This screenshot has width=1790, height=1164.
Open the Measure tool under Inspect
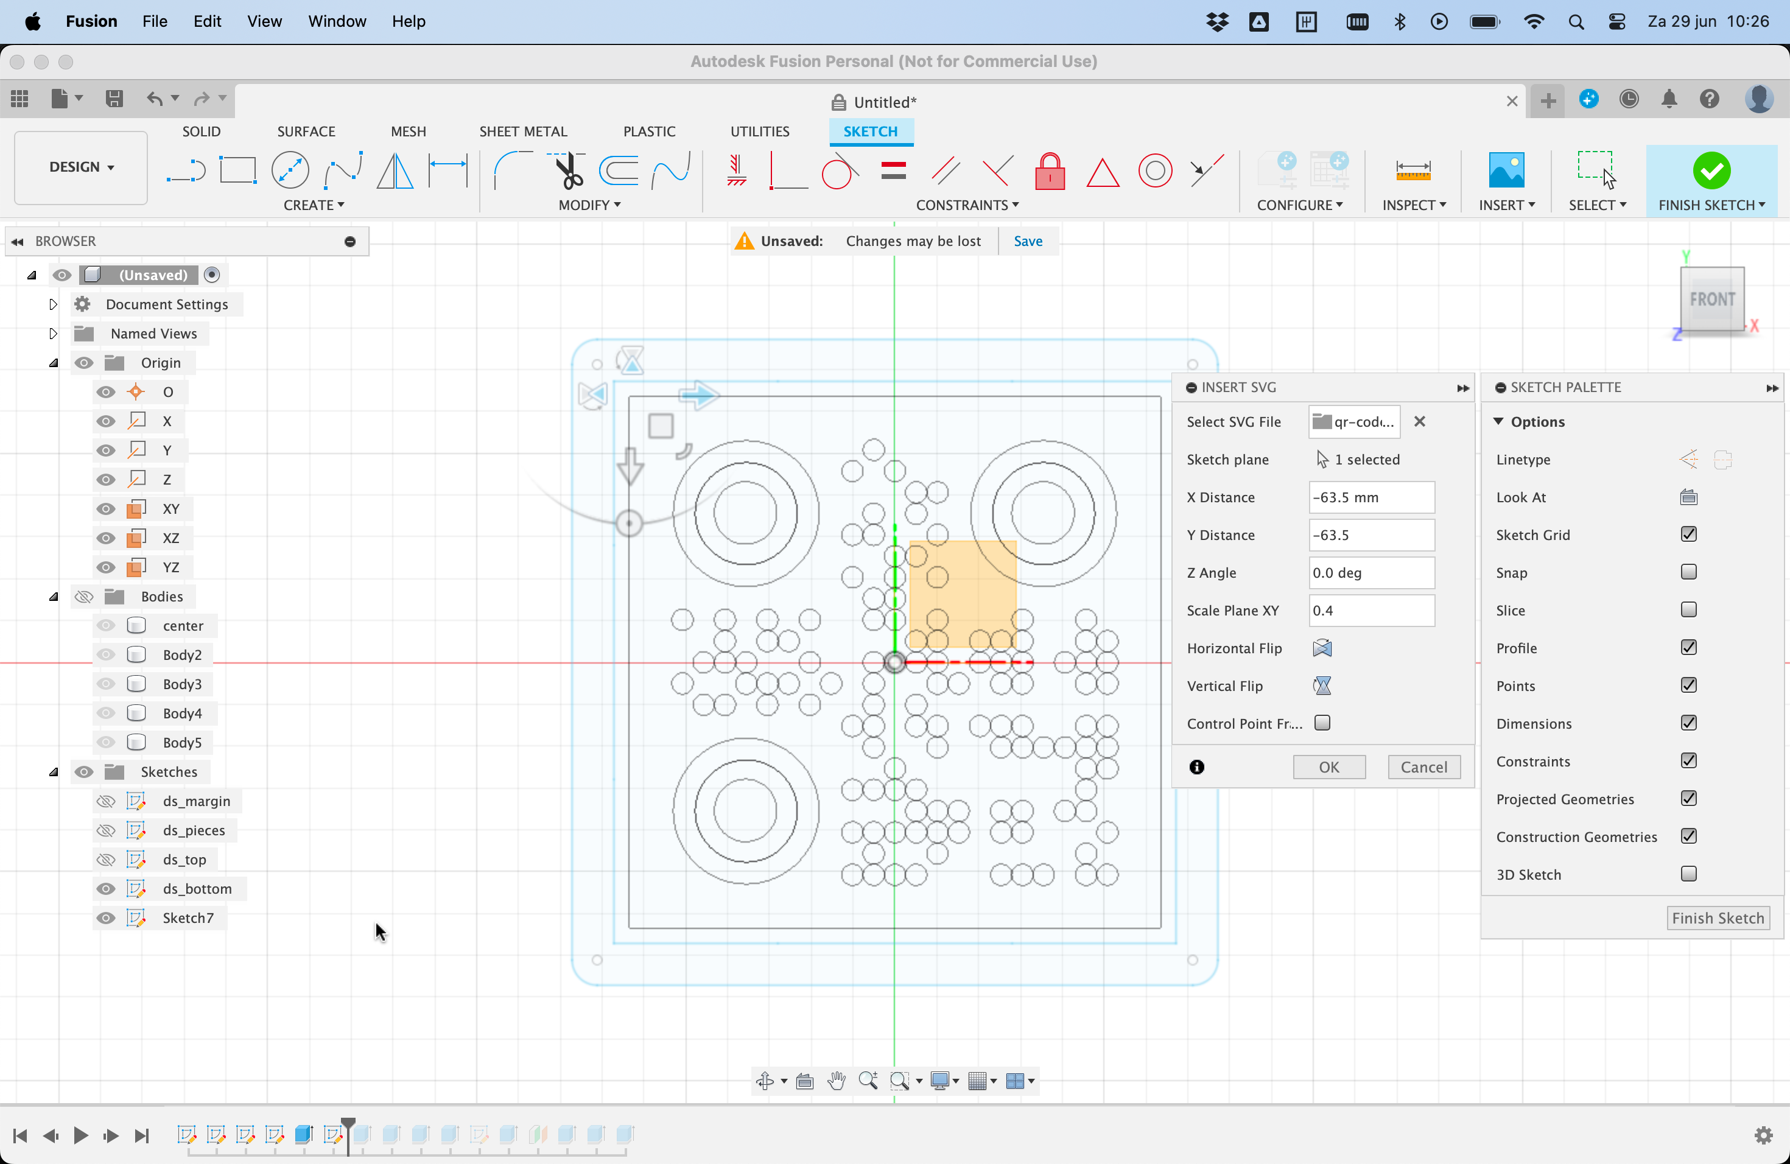point(1413,170)
